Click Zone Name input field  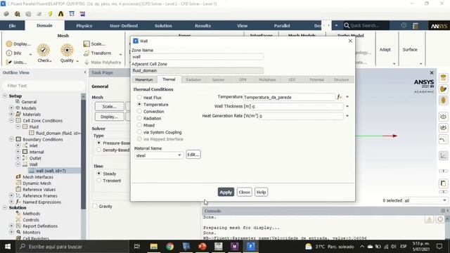tap(198, 56)
